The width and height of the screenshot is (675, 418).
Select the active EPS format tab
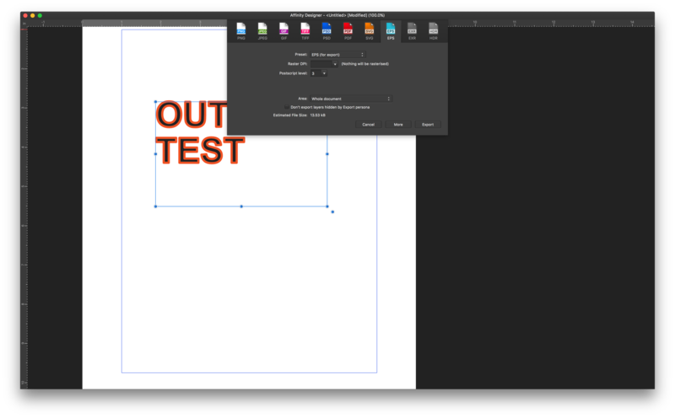pyautogui.click(x=390, y=31)
